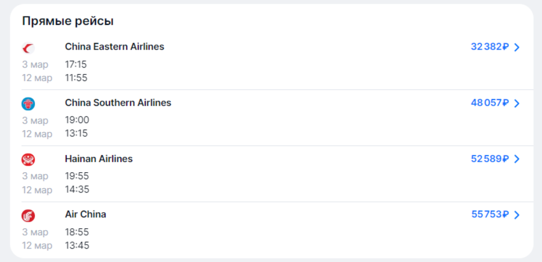Screen dimensions: 542x262
Task: Click the China Southern Airlines logo icon
Action: 28,104
